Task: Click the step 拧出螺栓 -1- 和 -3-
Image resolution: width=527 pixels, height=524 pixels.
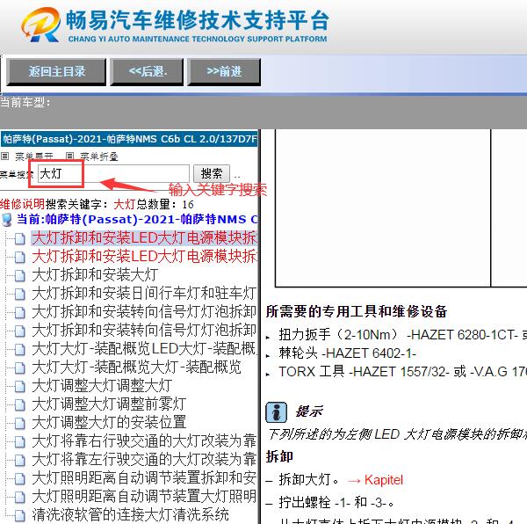Action: [336, 503]
